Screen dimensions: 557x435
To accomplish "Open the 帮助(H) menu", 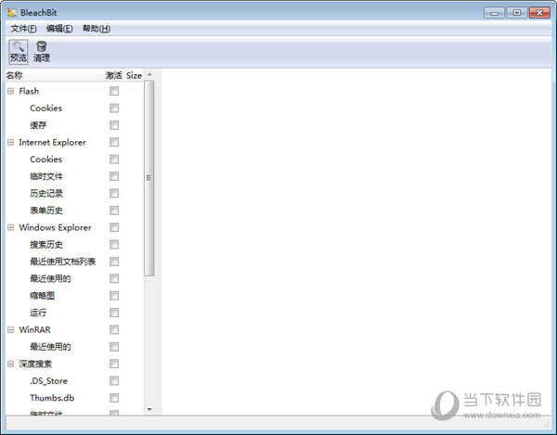I will (x=97, y=29).
